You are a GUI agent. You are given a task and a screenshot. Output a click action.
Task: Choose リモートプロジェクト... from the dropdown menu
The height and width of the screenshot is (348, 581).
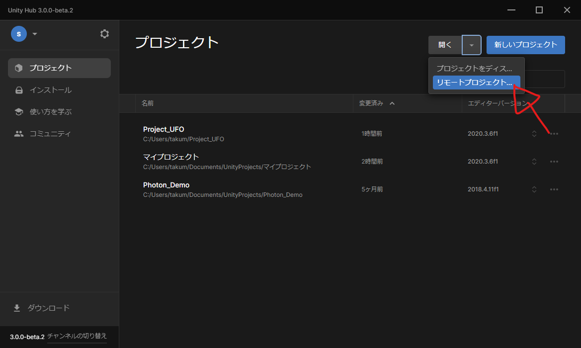point(476,82)
